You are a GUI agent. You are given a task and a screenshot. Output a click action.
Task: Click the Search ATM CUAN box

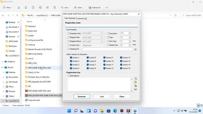[x=191, y=16]
